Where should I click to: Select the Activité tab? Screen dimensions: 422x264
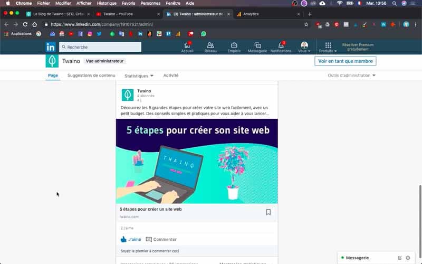[x=171, y=76]
